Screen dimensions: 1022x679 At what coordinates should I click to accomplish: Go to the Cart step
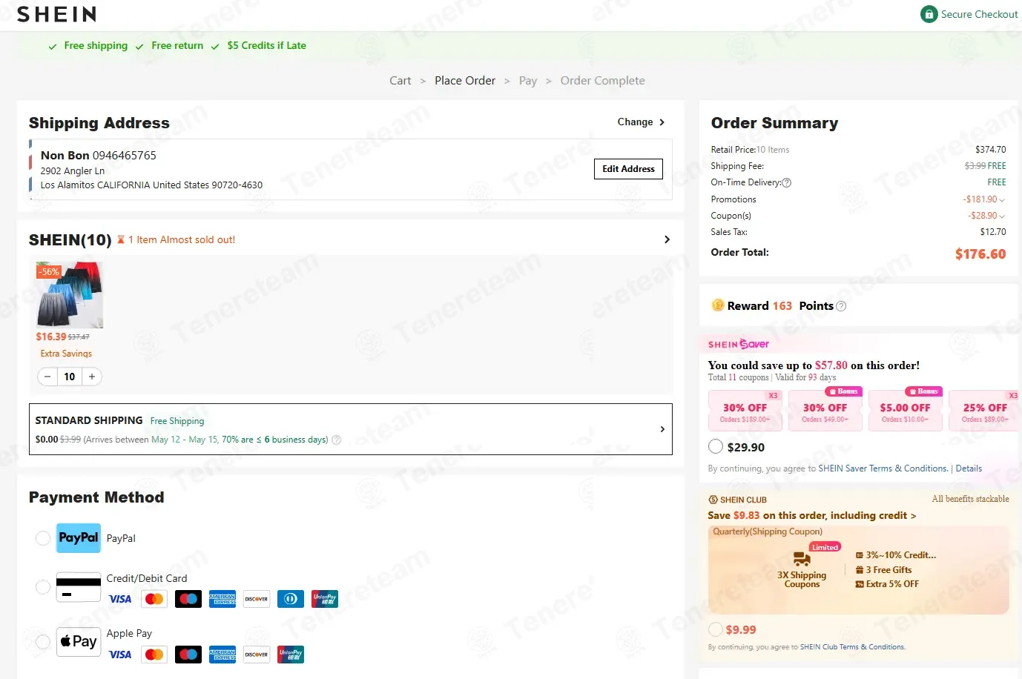click(400, 81)
